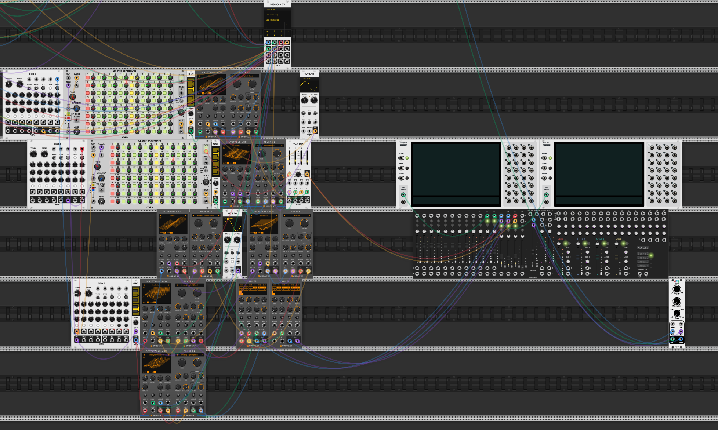The image size is (718, 430).
Task: Click WT Pos knob on upper WT LFO
Action: [x=314, y=100]
